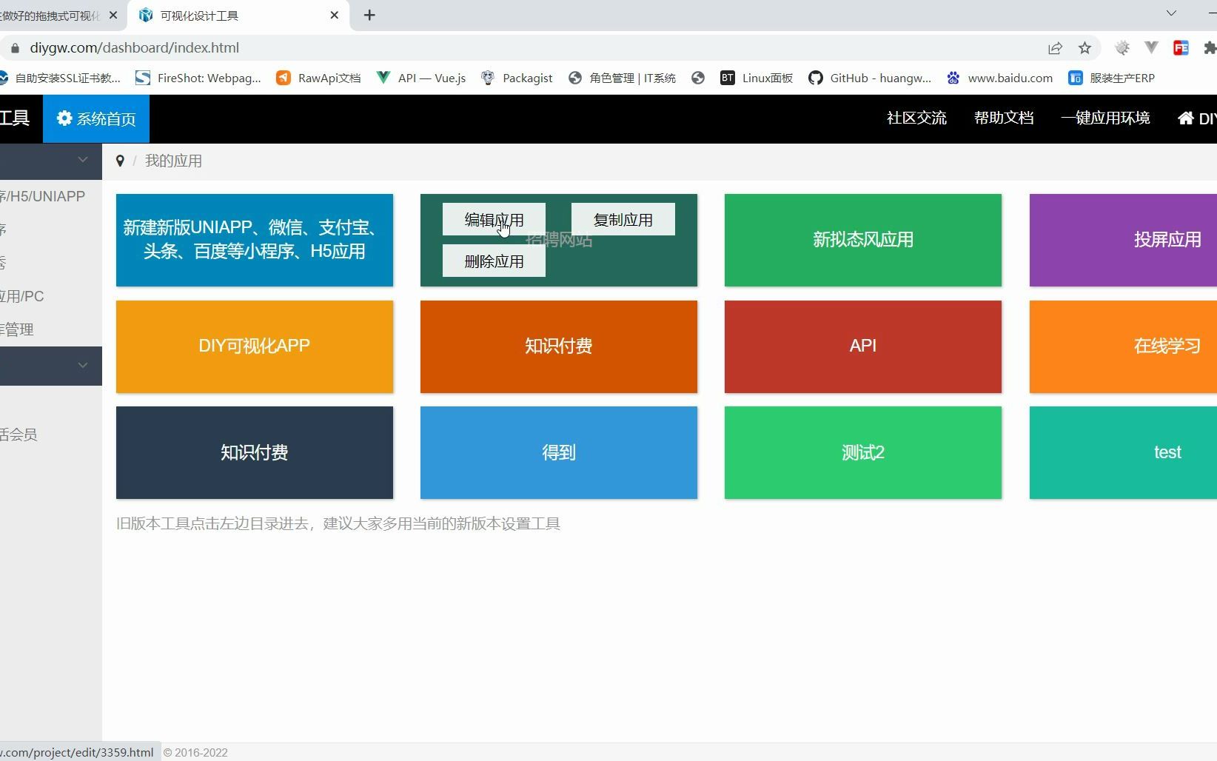Click the 复制应用 button
This screenshot has width=1217, height=761.
click(623, 220)
